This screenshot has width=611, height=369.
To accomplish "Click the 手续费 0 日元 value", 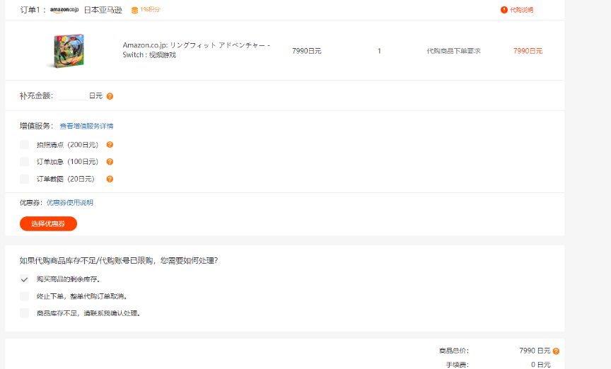I will [x=540, y=365].
